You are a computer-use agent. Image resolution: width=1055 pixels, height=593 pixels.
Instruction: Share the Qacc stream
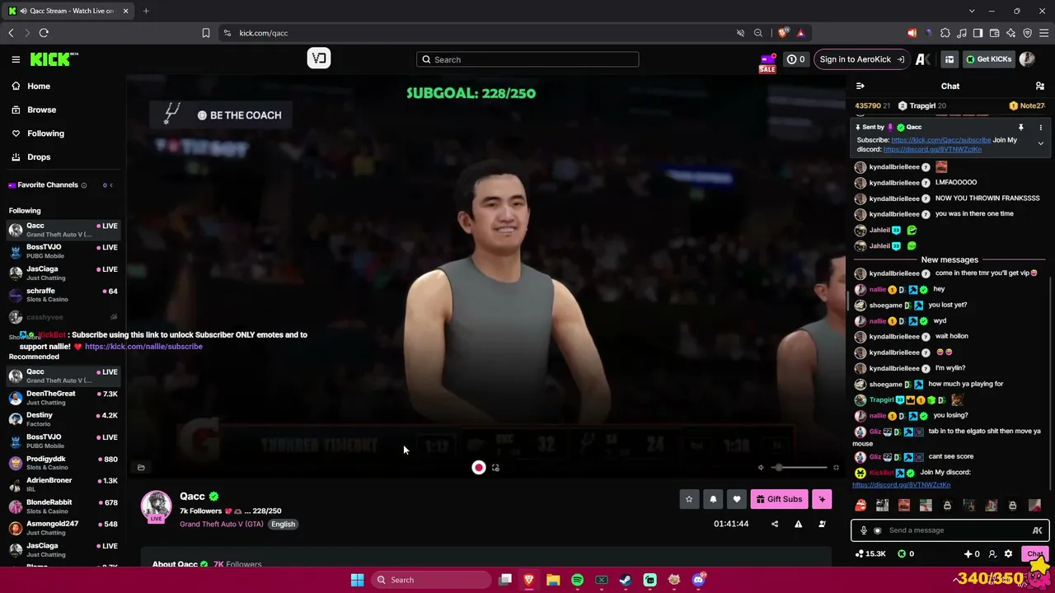775,524
